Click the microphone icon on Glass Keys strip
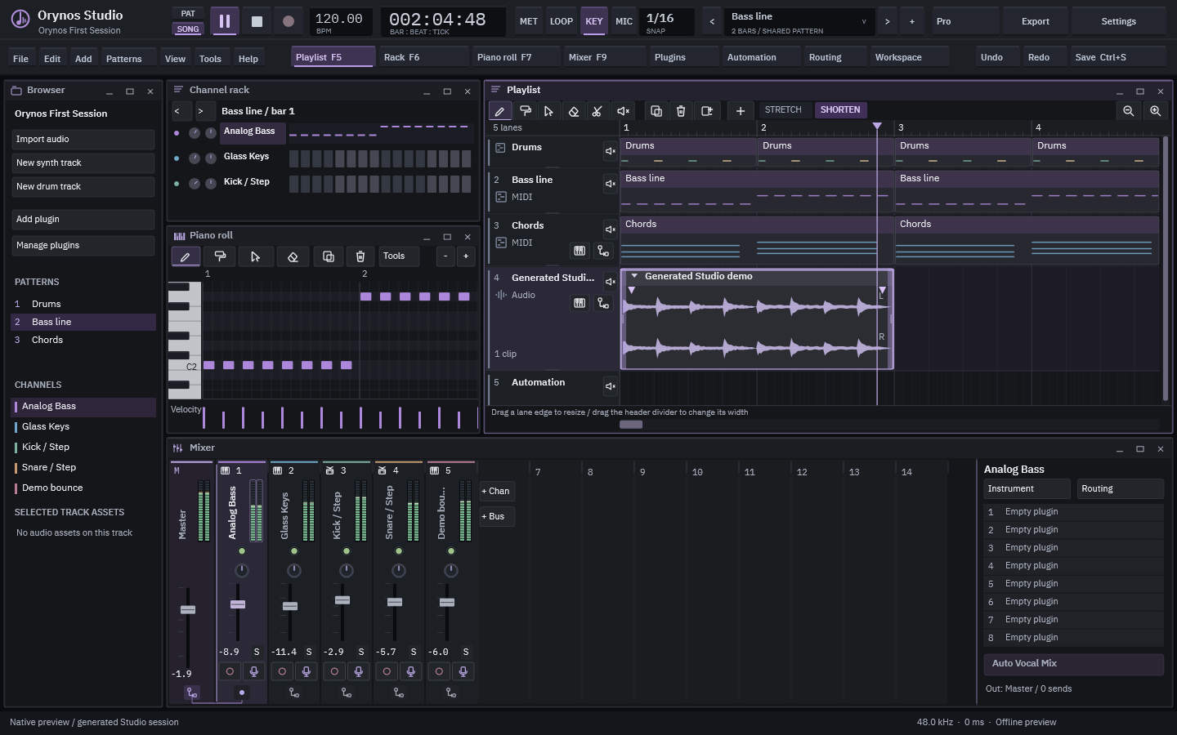This screenshot has width=1177, height=735. (x=307, y=671)
